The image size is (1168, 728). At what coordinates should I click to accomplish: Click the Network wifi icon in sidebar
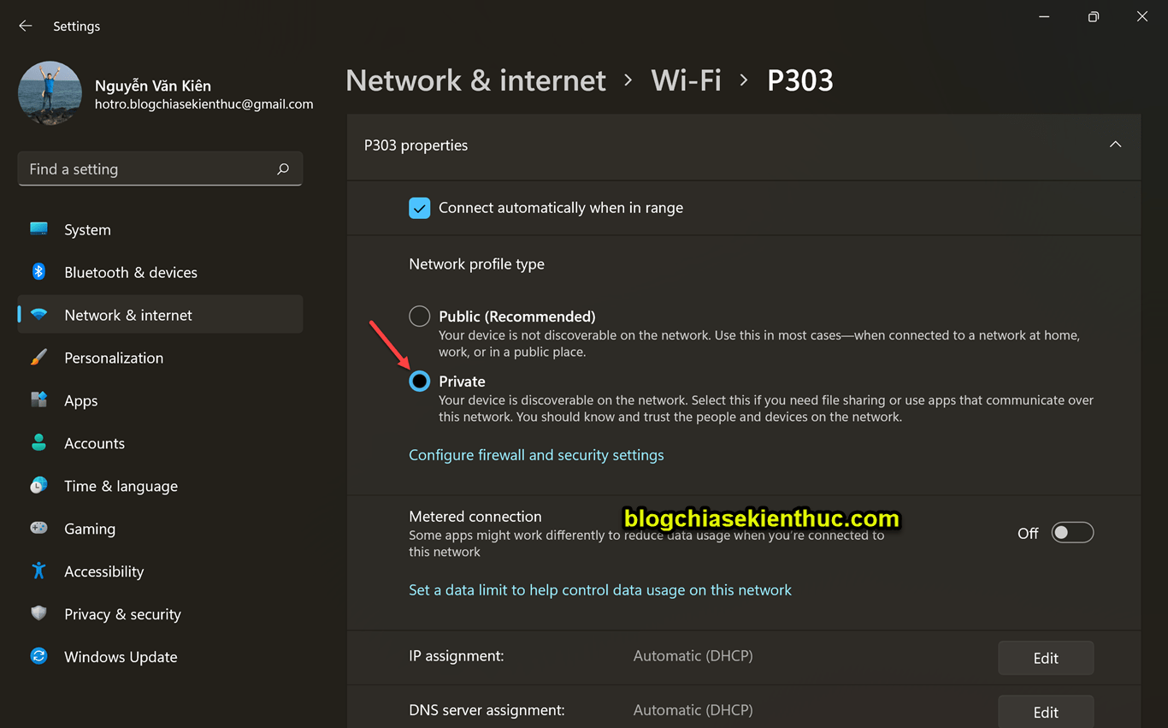[x=38, y=315]
